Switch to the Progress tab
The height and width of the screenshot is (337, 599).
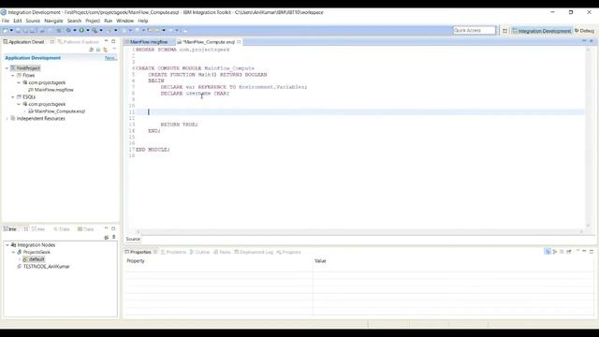click(x=289, y=252)
